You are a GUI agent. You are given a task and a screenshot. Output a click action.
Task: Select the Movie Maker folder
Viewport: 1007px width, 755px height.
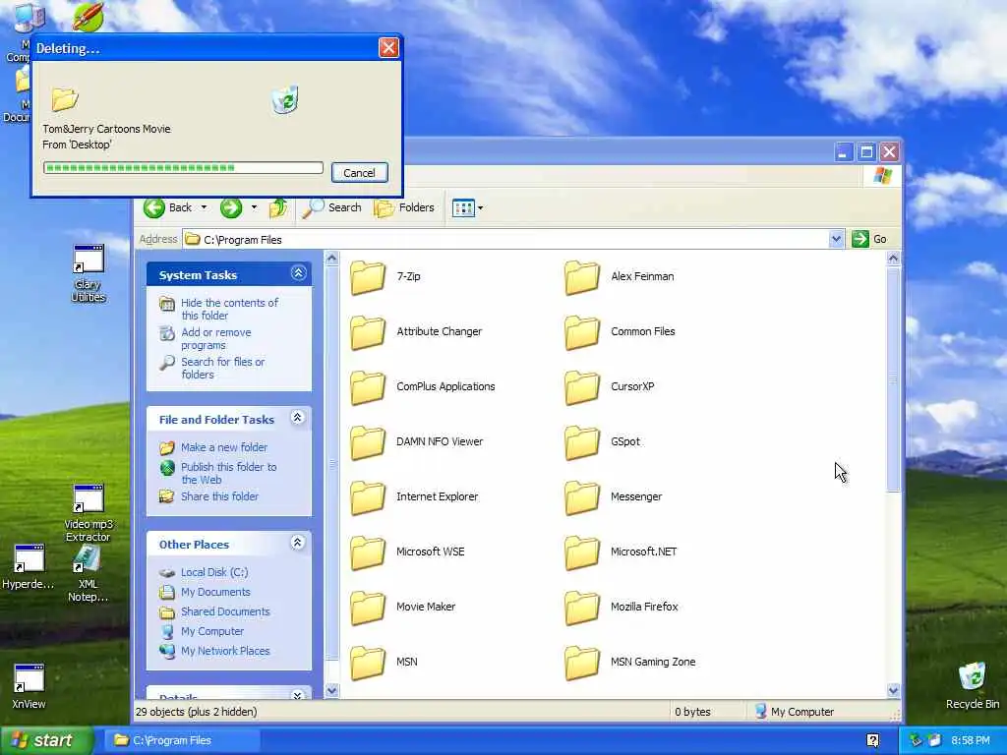point(402,607)
